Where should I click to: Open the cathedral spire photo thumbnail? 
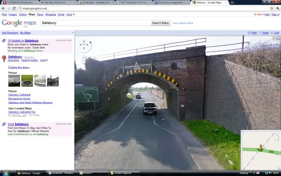tap(14, 81)
